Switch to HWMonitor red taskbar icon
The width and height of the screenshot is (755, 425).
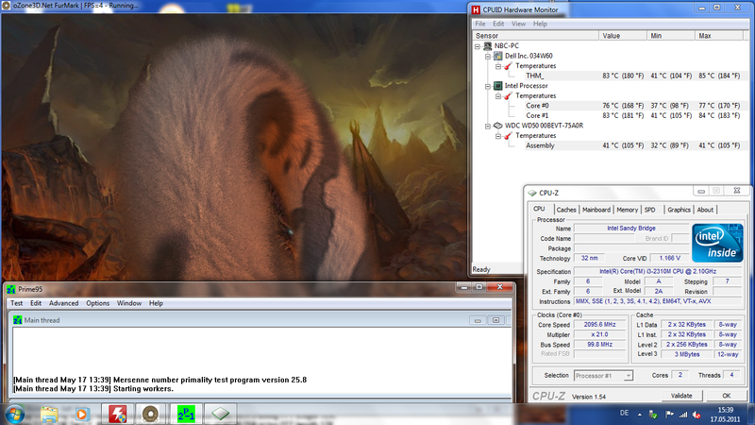117,415
